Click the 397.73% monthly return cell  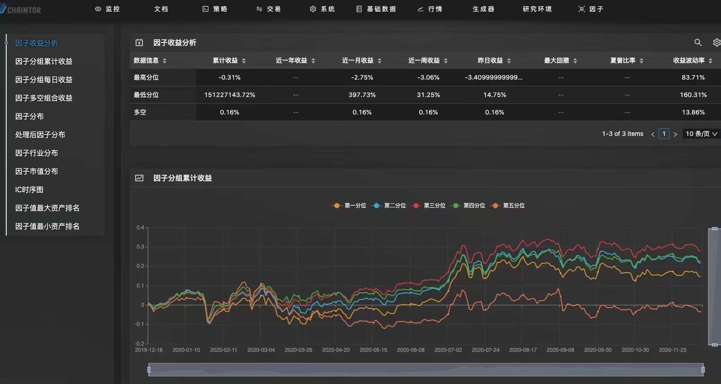click(362, 95)
